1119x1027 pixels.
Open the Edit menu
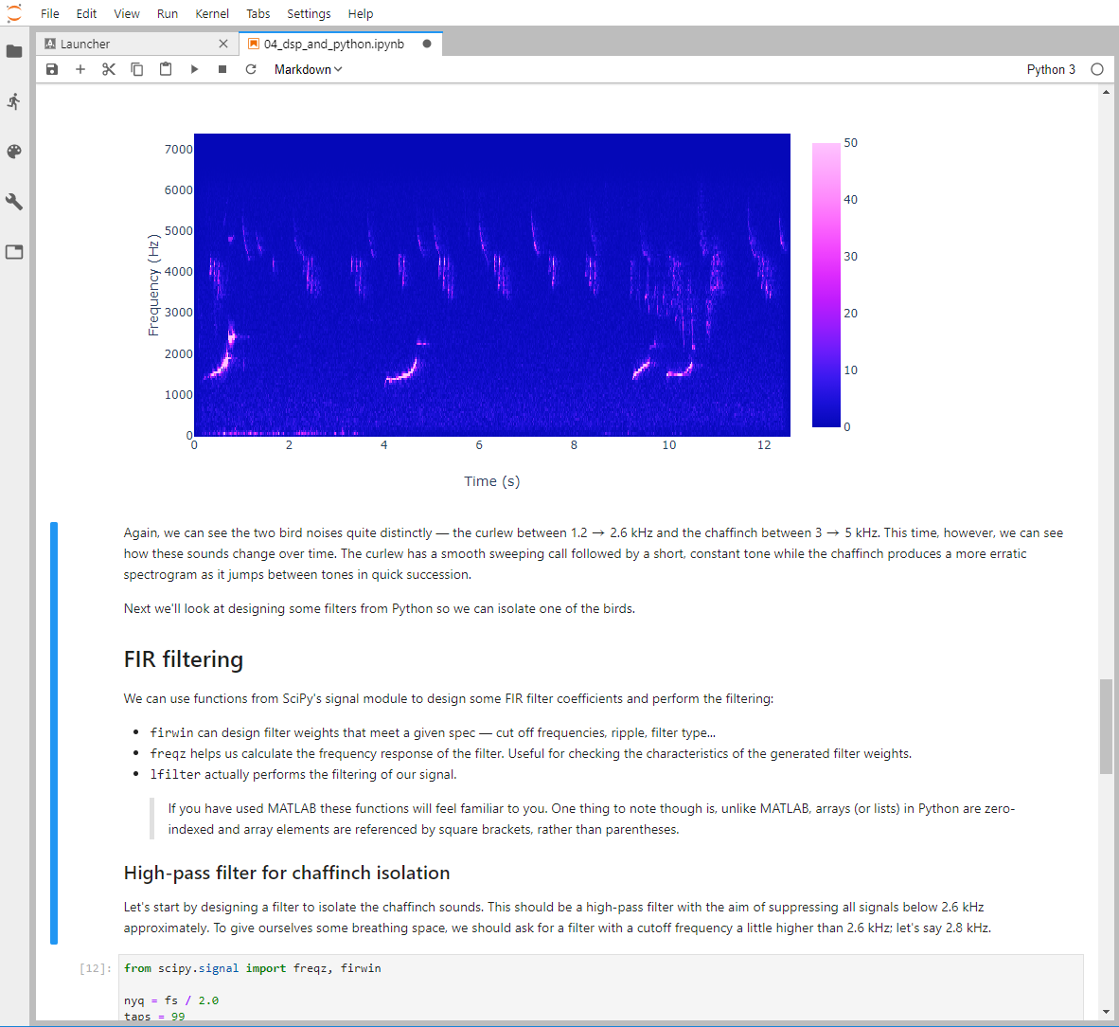click(x=86, y=13)
